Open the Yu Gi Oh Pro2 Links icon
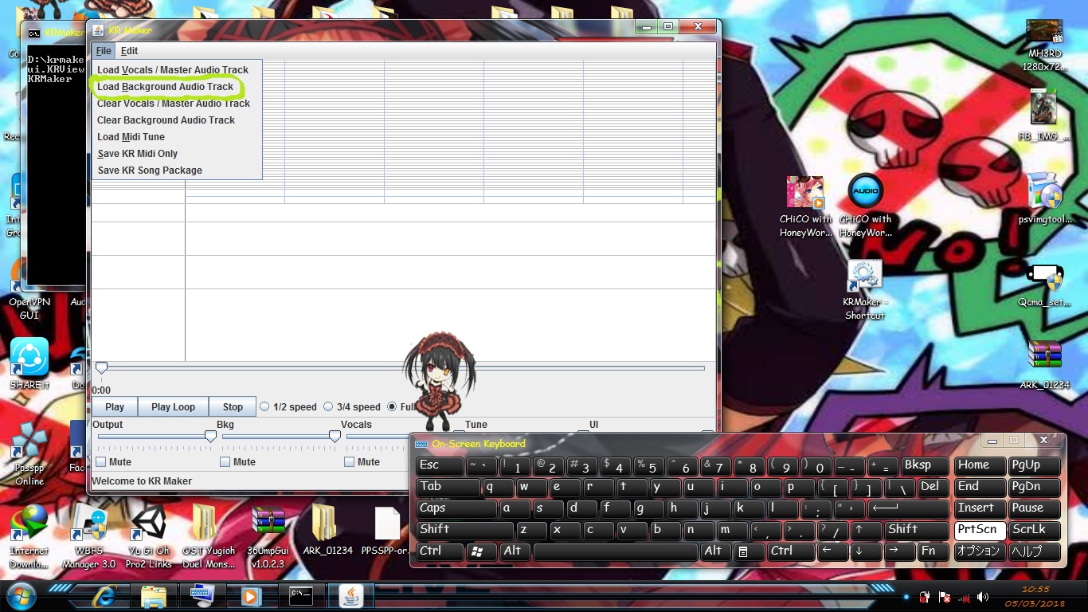1088x612 pixels. click(x=148, y=535)
